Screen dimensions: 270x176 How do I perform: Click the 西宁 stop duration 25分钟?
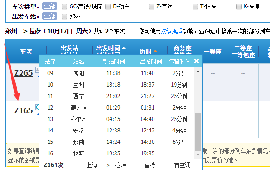click(x=179, y=96)
